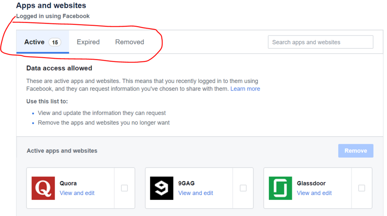
Task: Click the Apps and websites heading
Action: 51,5
